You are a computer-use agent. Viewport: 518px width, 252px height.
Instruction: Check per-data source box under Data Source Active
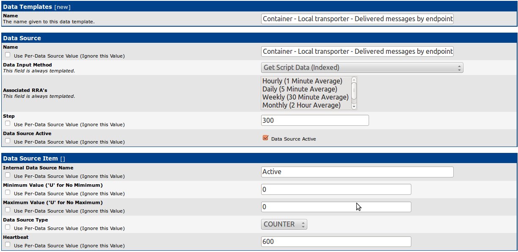[8, 141]
